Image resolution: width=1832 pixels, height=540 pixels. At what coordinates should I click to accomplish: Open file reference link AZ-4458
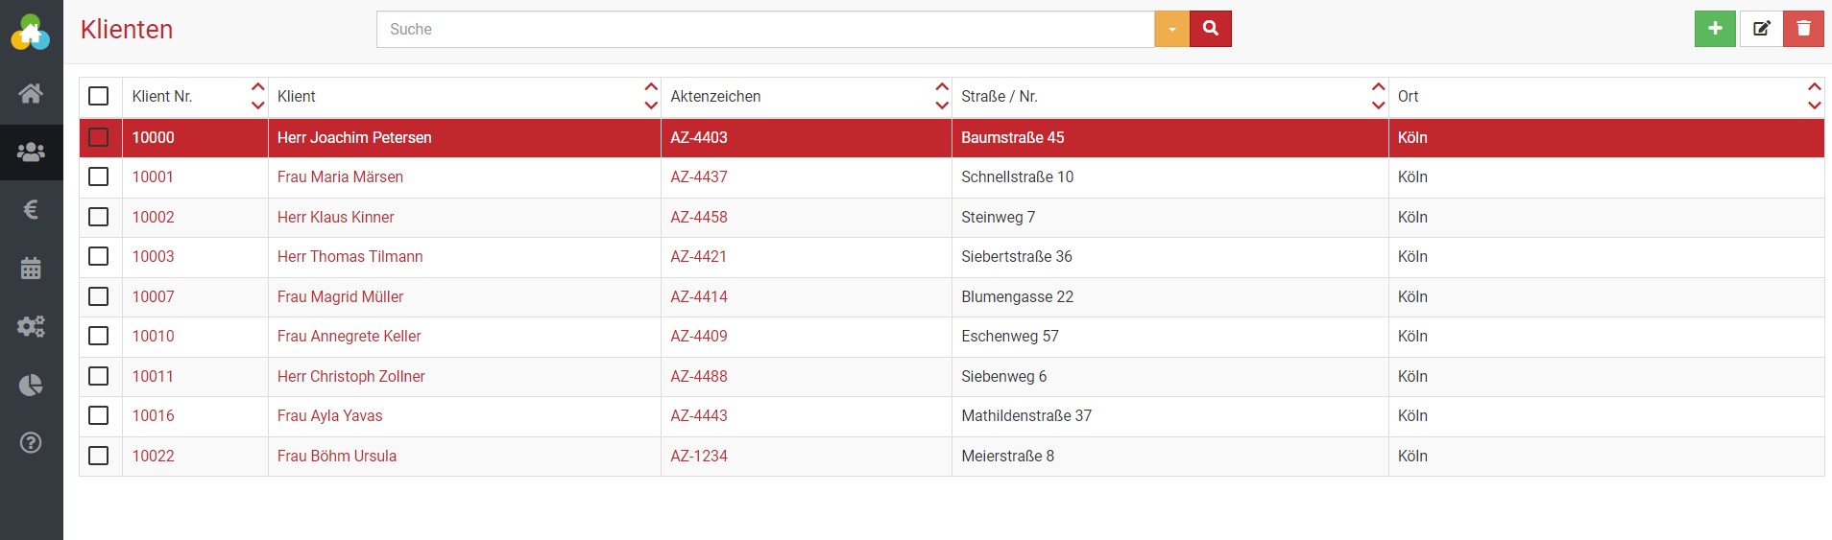pyautogui.click(x=699, y=217)
